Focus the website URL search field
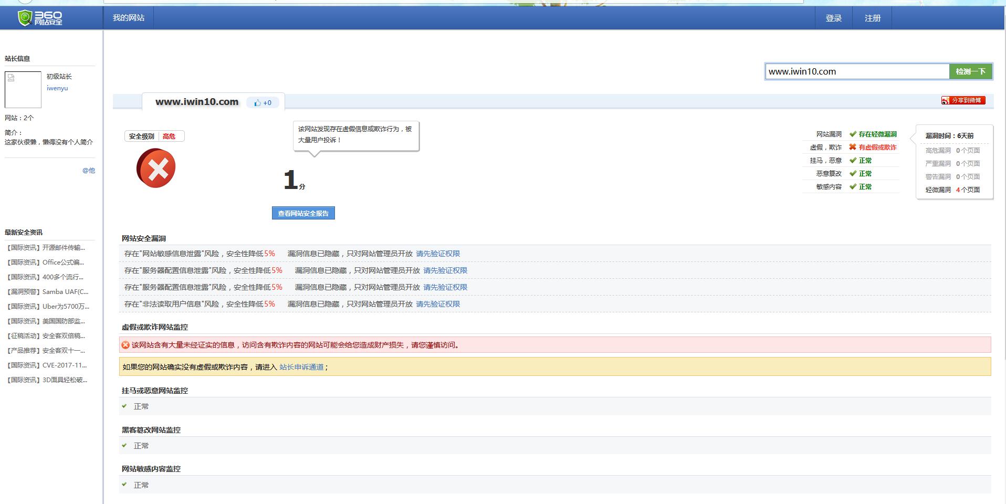Image resolution: width=1006 pixels, height=504 pixels. pos(857,71)
